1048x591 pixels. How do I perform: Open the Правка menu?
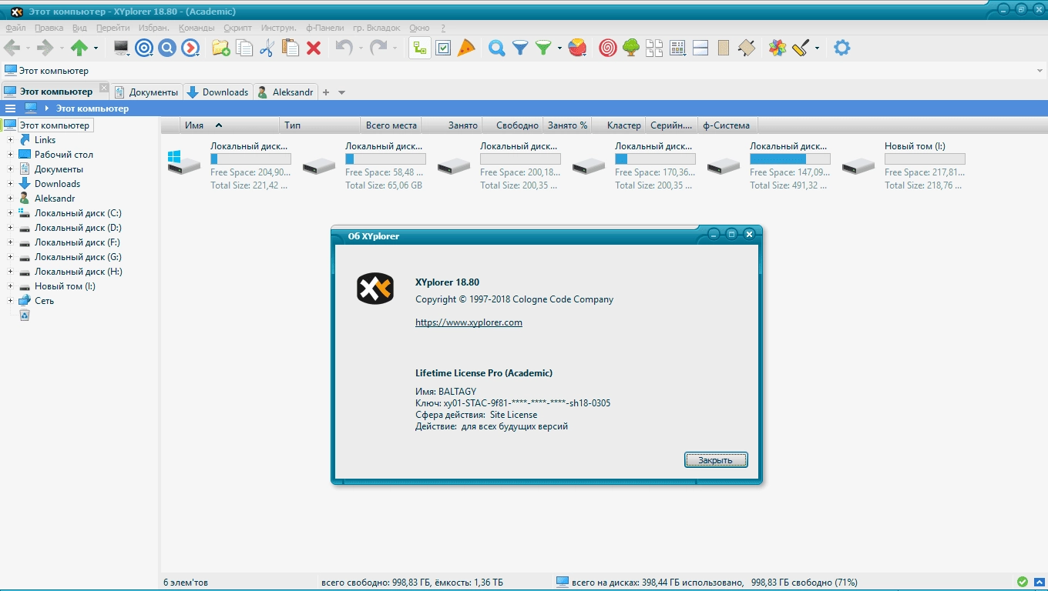pyautogui.click(x=49, y=28)
